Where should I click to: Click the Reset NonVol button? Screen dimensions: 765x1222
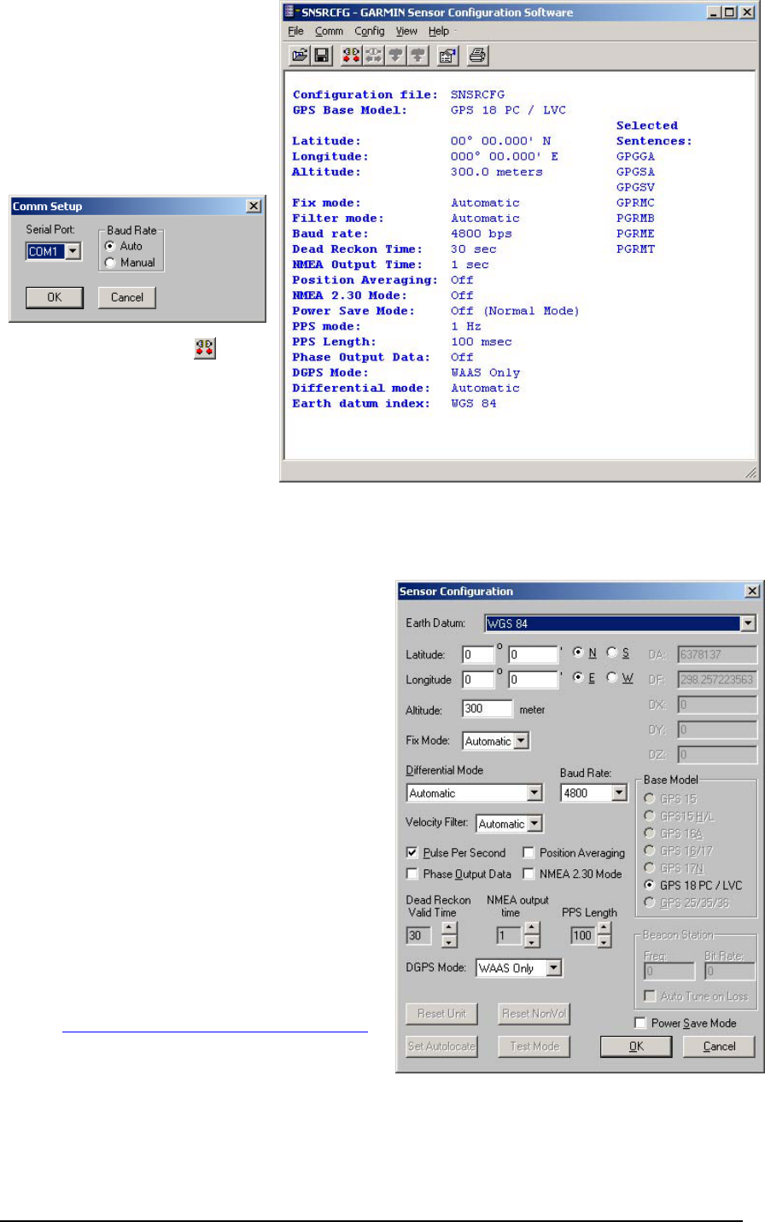point(534,1014)
